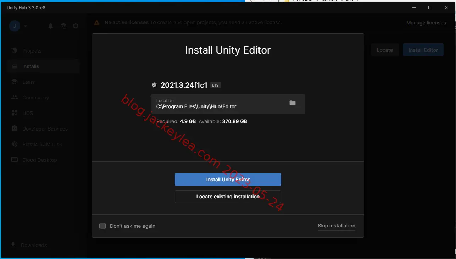Click the UOS grid icon

15,113
